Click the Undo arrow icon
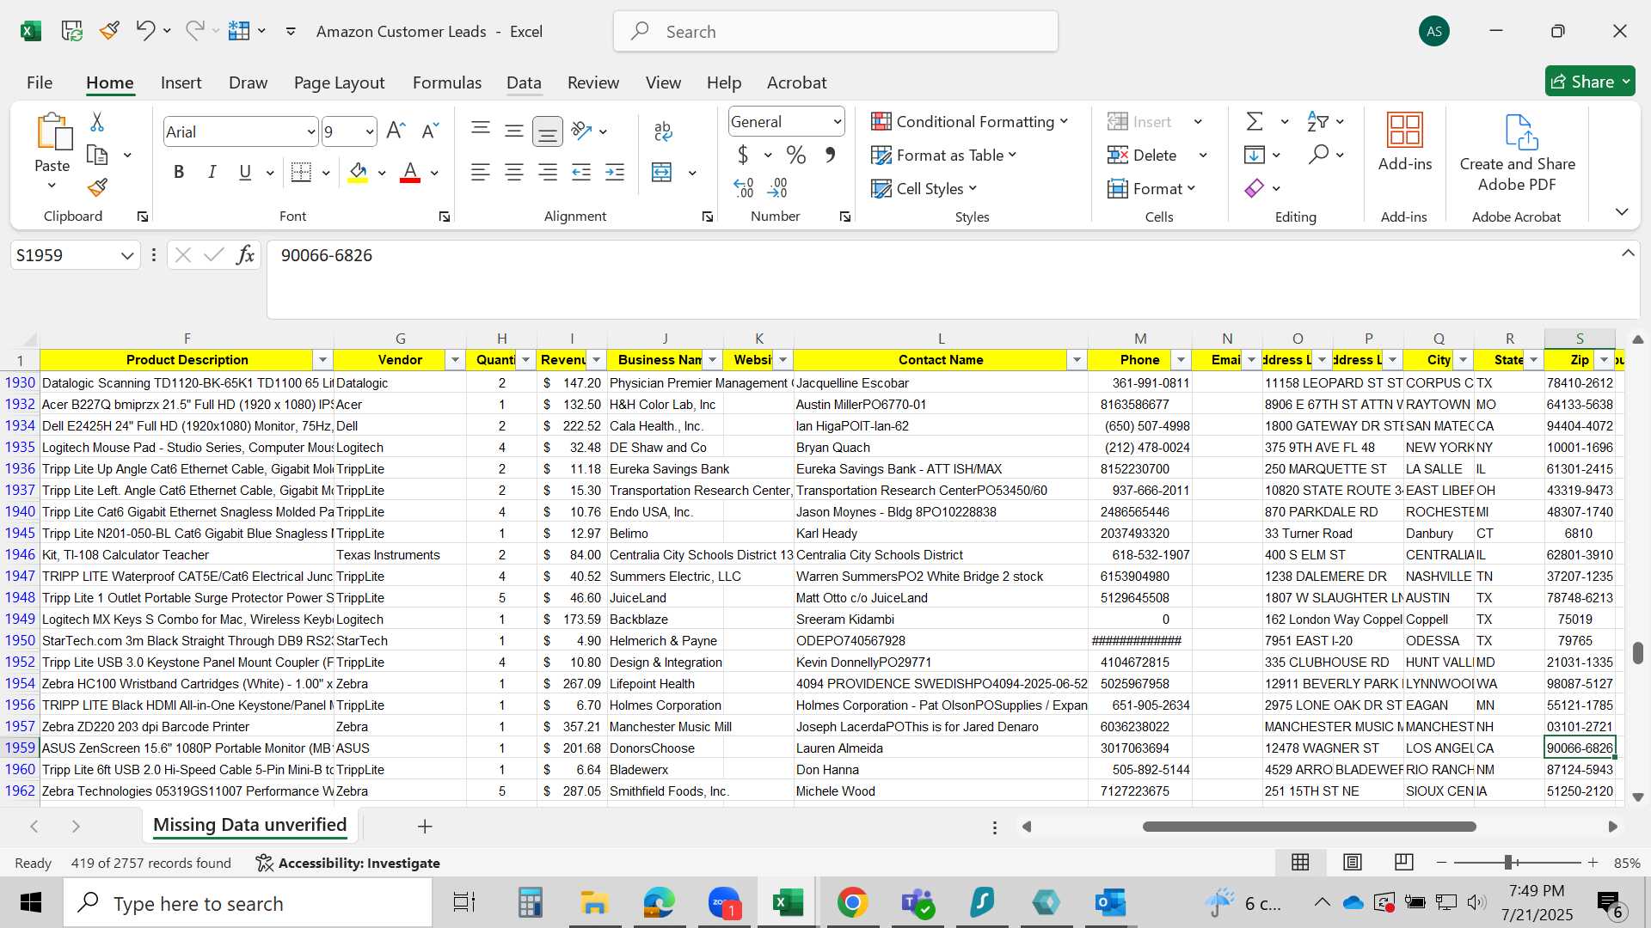The image size is (1651, 928). [x=144, y=31]
